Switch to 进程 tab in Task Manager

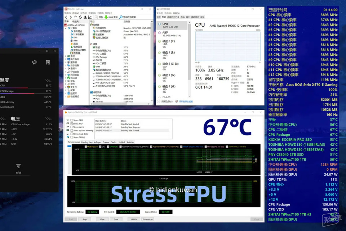point(159,17)
